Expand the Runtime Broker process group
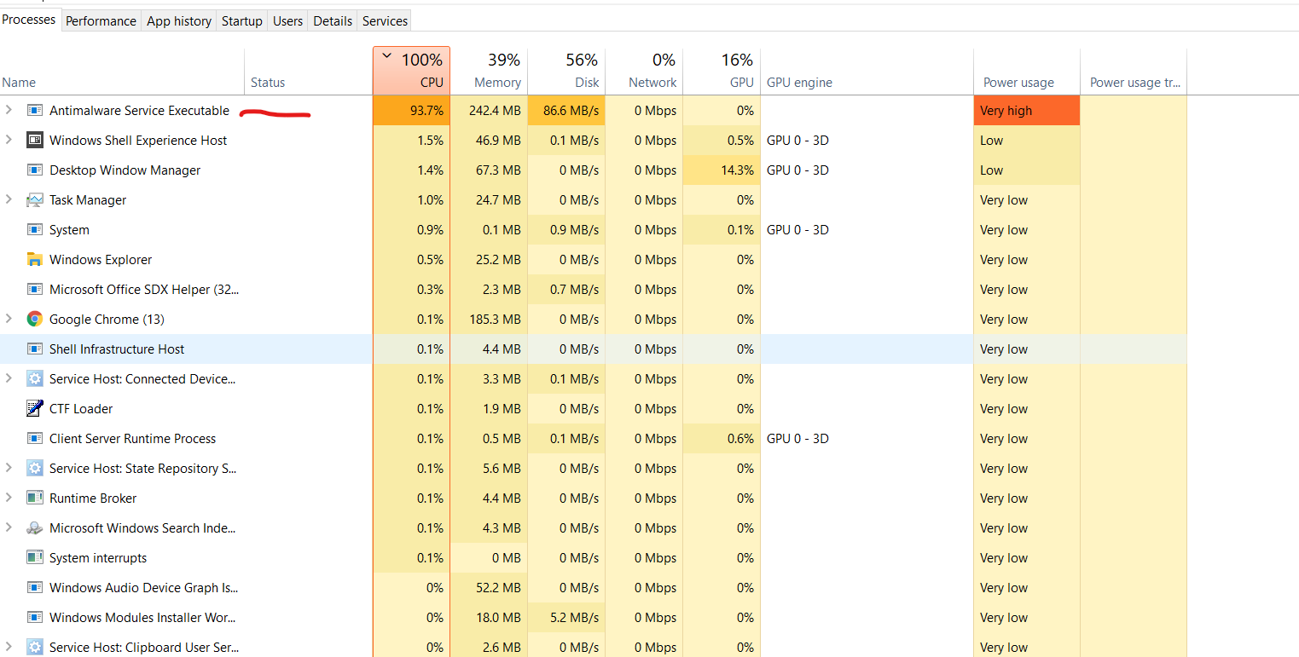The height and width of the screenshot is (657, 1299). [x=9, y=498]
